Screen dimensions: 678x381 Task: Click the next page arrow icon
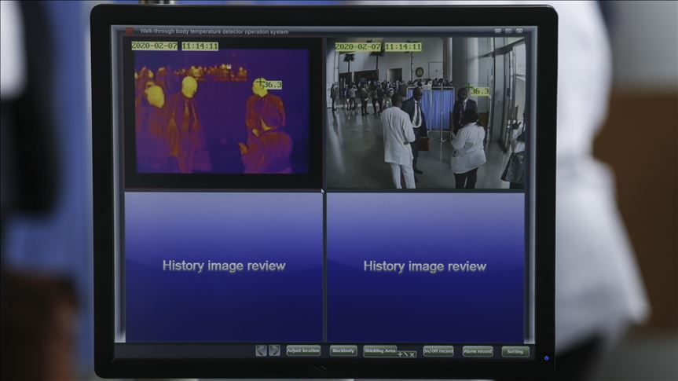coord(274,350)
